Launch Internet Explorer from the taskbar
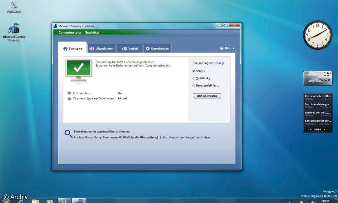338x203 pixels. (21, 201)
